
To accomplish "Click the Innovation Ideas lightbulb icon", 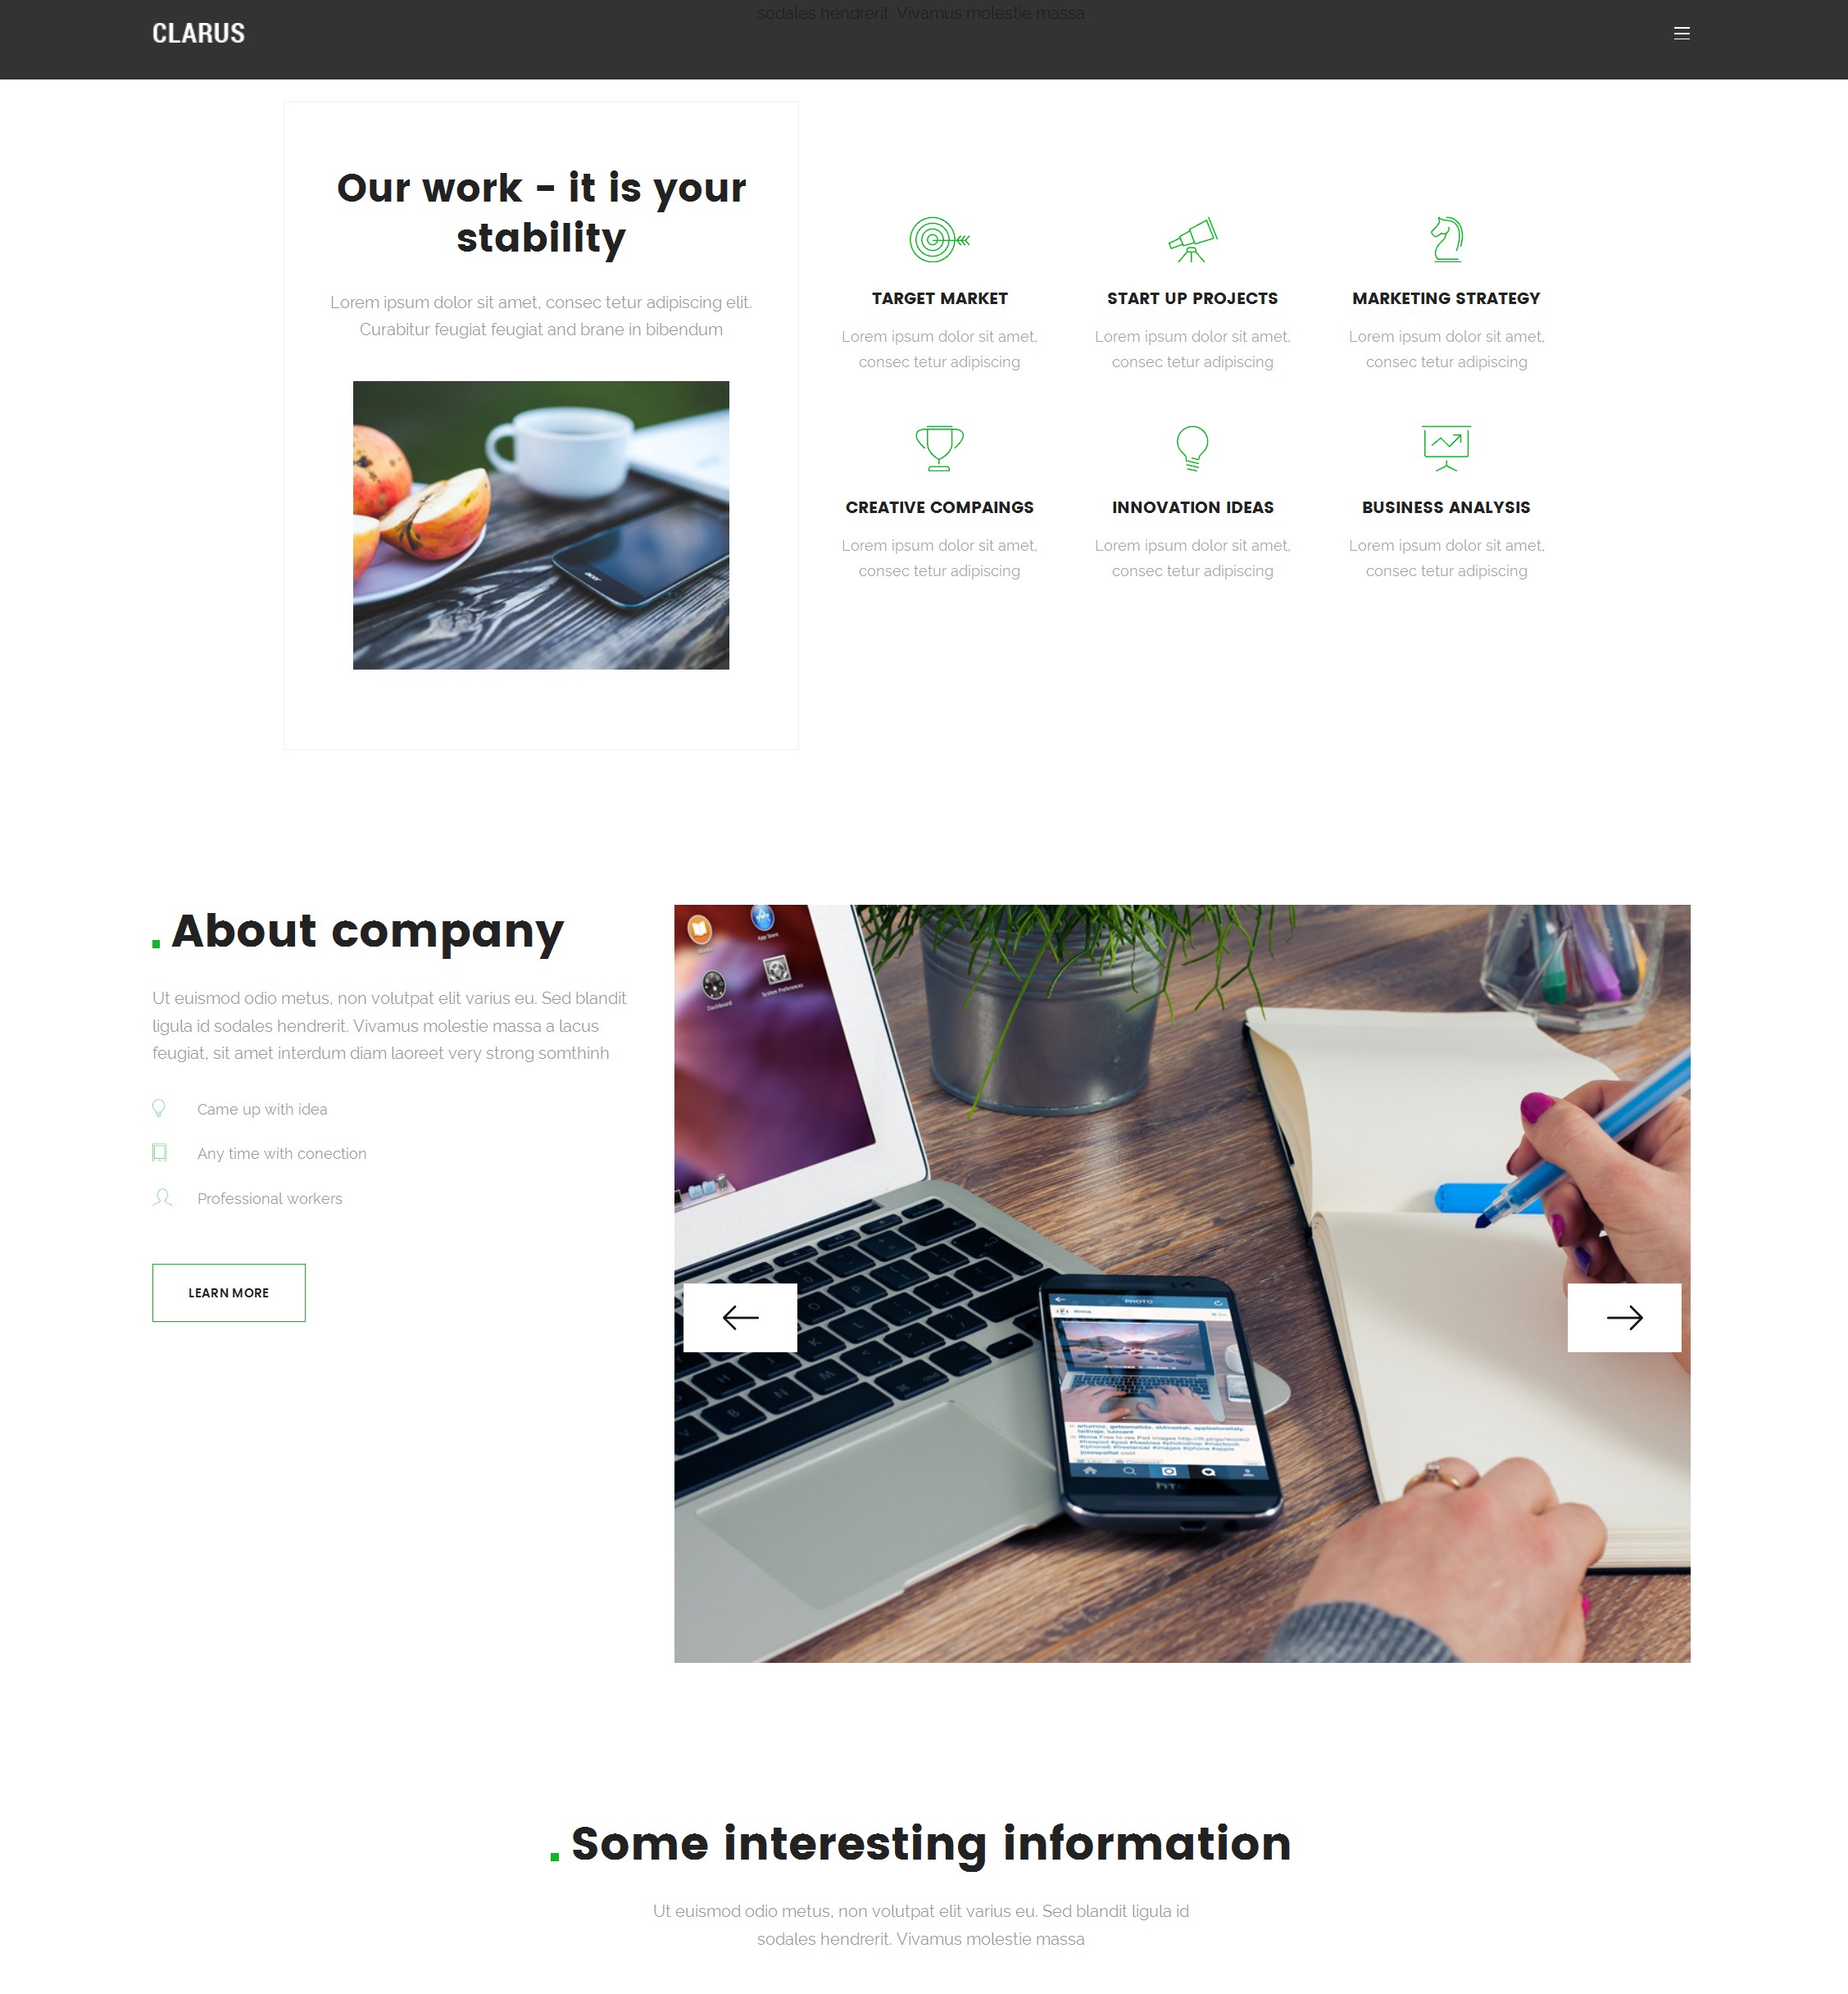I will (x=1193, y=448).
